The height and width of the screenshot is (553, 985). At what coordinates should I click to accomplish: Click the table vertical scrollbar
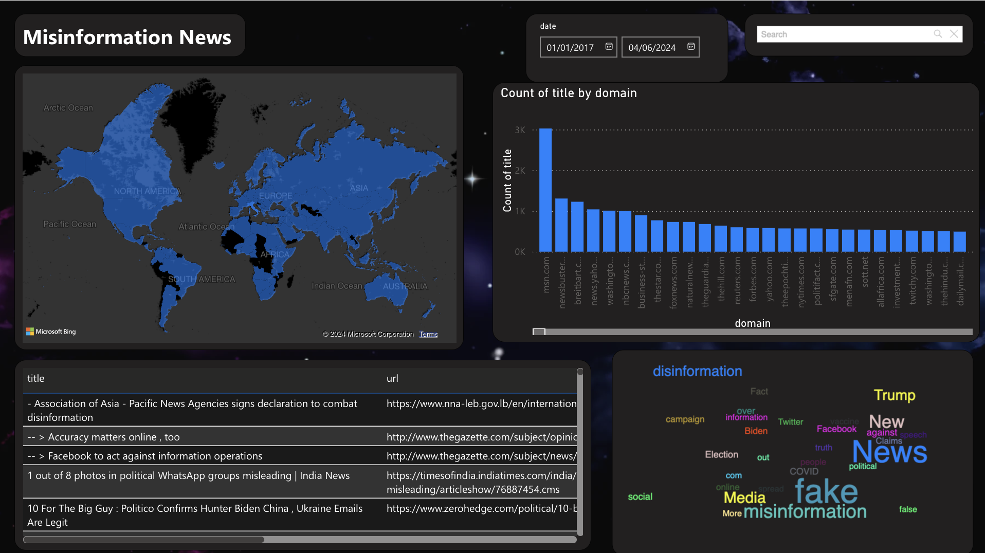pos(580,452)
